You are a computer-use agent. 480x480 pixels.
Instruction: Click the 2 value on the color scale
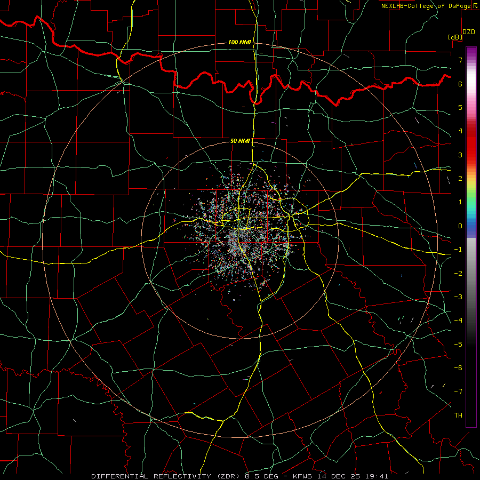click(460, 179)
